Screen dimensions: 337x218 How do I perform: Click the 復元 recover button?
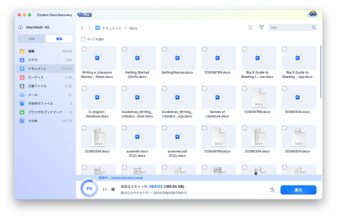pos(298,190)
